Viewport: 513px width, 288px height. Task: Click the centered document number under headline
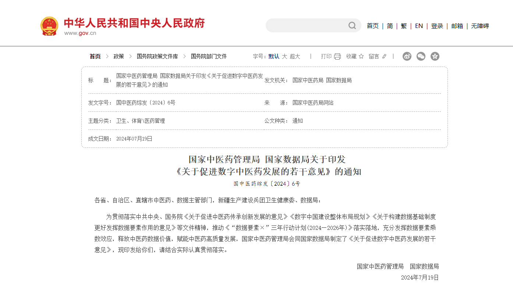[x=267, y=184]
